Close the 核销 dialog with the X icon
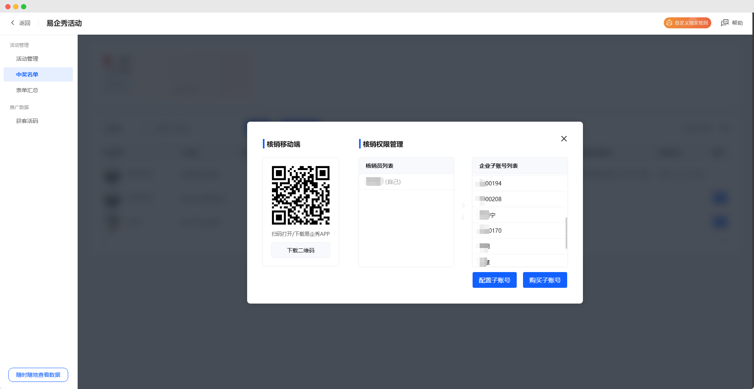754x389 pixels. click(564, 139)
